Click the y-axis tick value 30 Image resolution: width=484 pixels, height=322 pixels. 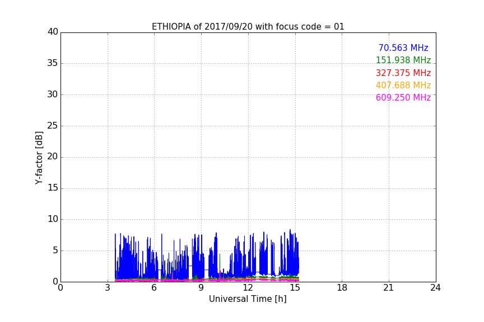point(53,94)
